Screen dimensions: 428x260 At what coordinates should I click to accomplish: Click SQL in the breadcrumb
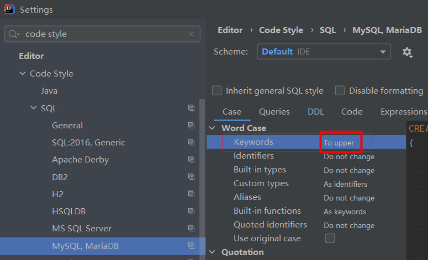(x=327, y=30)
